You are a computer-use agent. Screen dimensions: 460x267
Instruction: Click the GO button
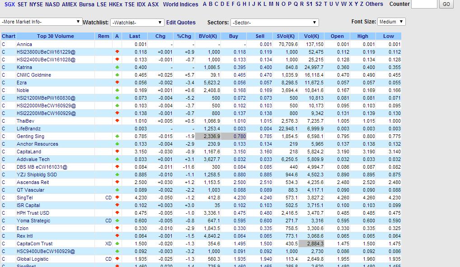pos(446,4)
